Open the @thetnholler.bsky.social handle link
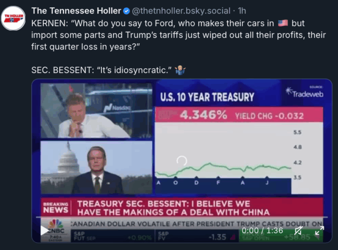Viewport: 338px width, 250px height. coord(181,11)
